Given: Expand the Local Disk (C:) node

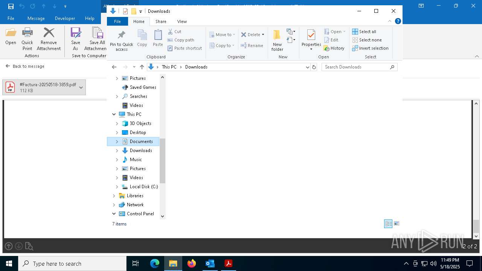Looking at the screenshot, I should click(x=117, y=187).
